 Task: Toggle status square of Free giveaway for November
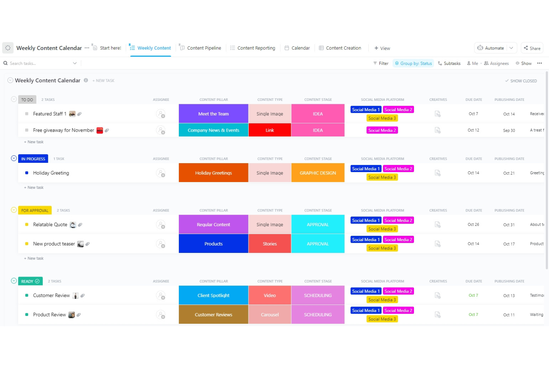[x=27, y=130]
